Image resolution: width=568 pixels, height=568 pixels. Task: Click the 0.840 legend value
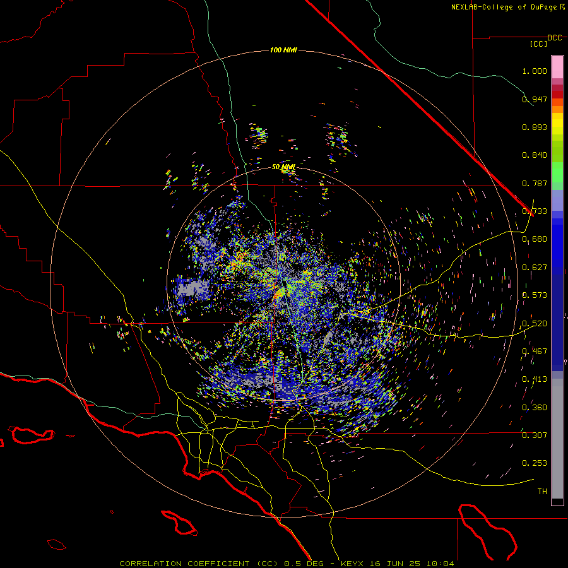pyautogui.click(x=535, y=155)
